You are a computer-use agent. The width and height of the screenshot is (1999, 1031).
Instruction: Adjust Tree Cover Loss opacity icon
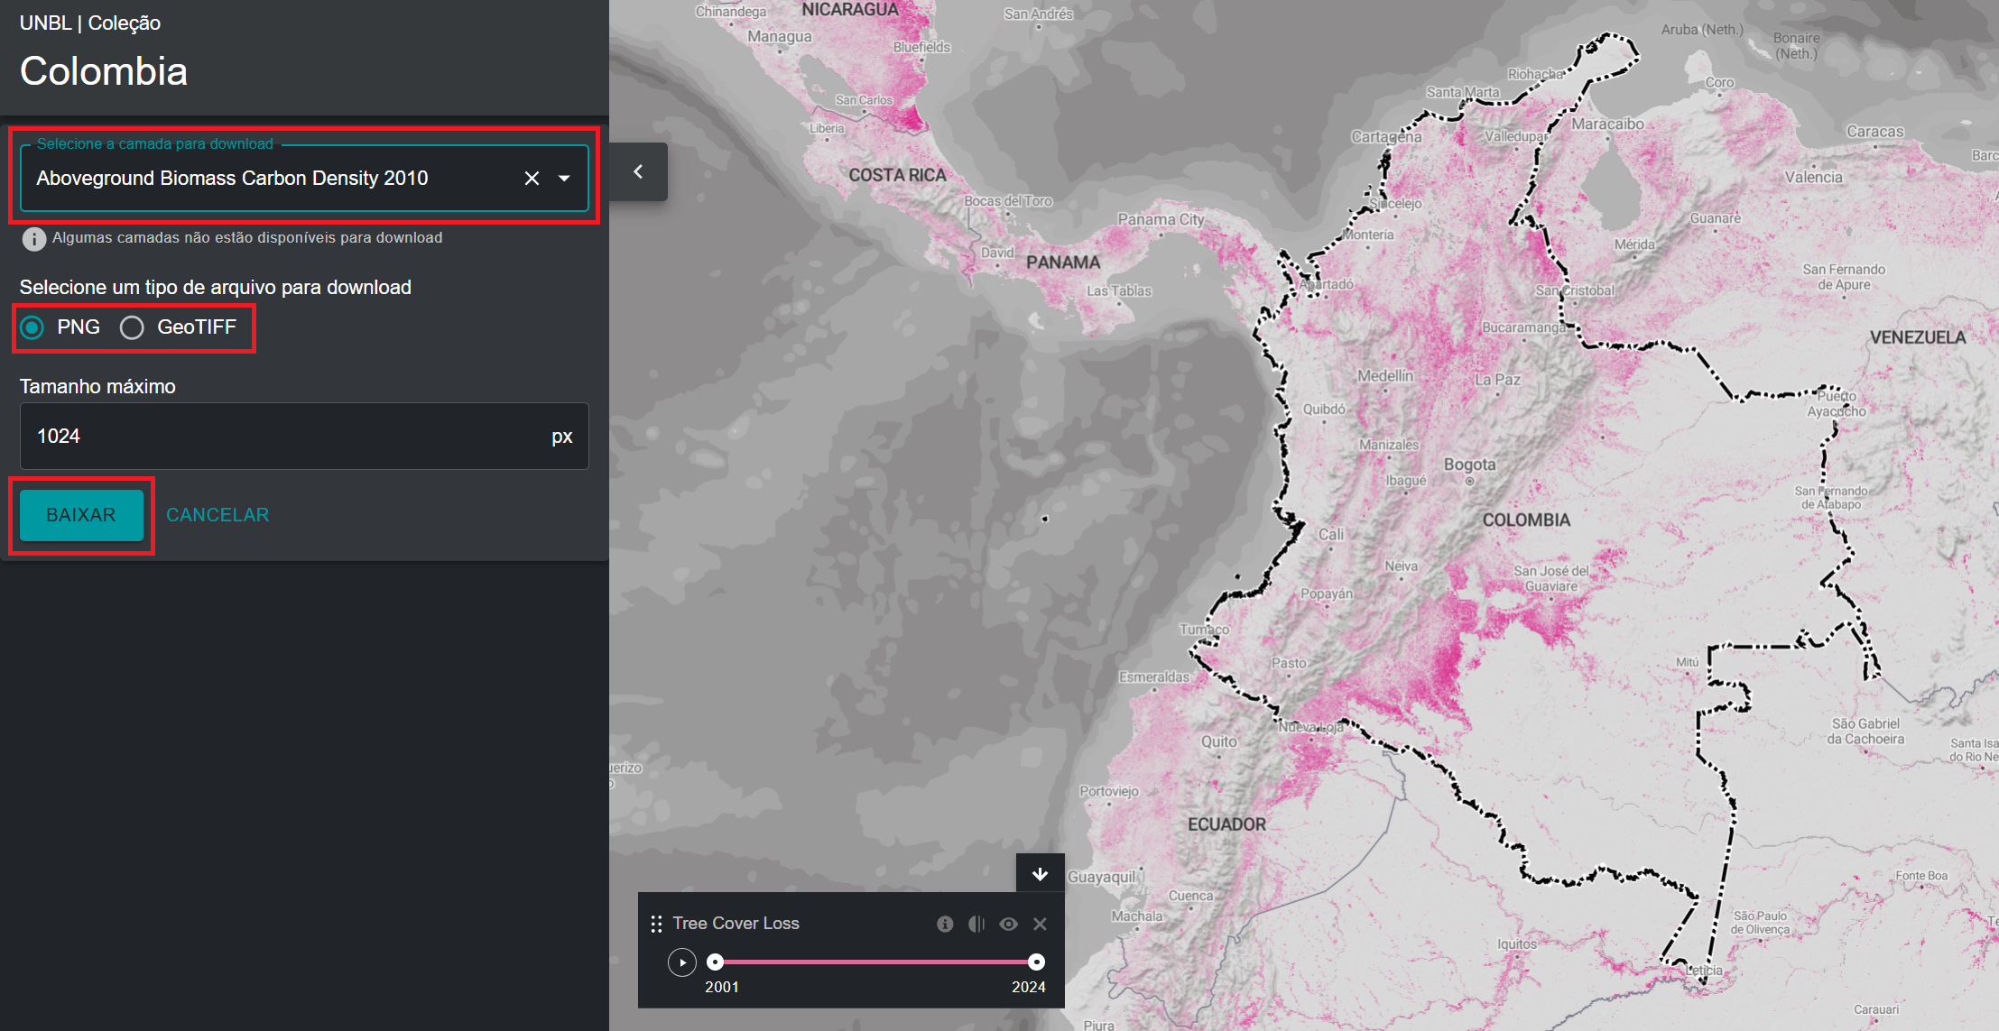click(976, 924)
